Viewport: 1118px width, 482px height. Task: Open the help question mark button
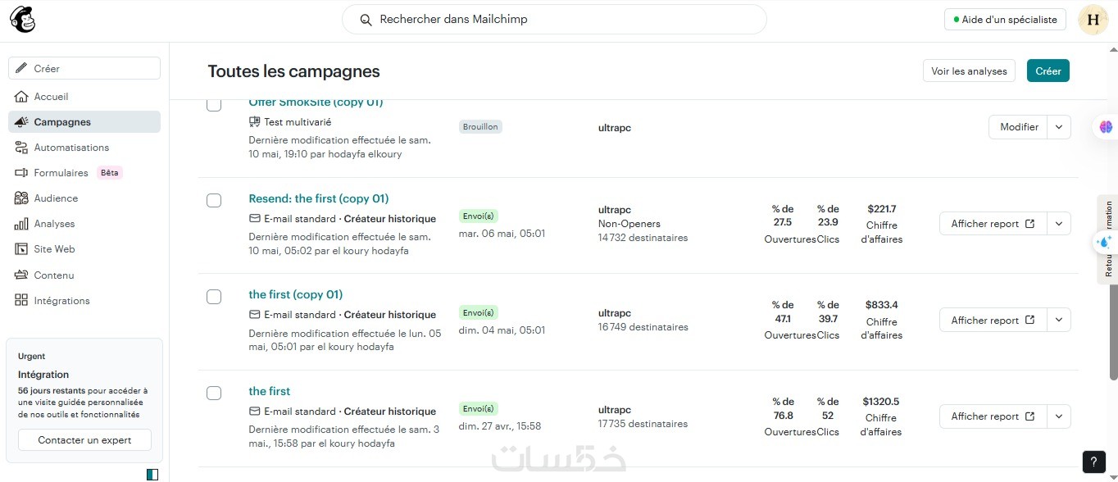(1093, 462)
